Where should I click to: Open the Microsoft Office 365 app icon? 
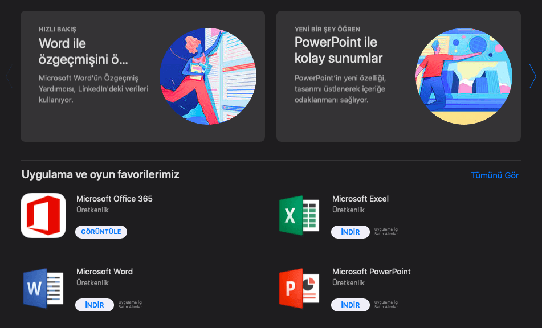(x=43, y=215)
